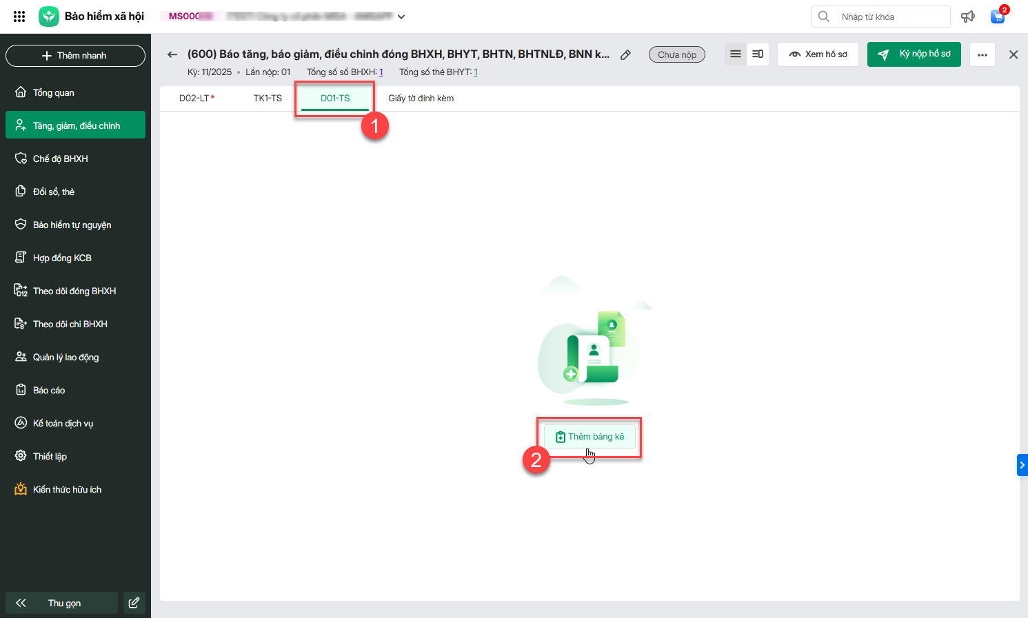Switch to the split detail view icon
This screenshot has height=618, width=1028.
[x=757, y=54]
